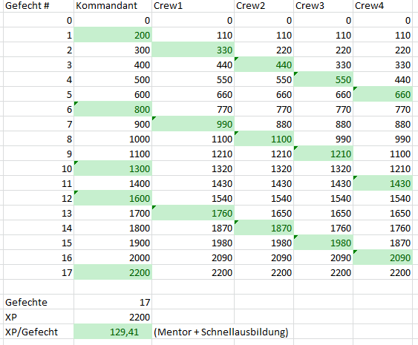
Task: Select the Crew1 column header cell
Action: [x=193, y=6]
